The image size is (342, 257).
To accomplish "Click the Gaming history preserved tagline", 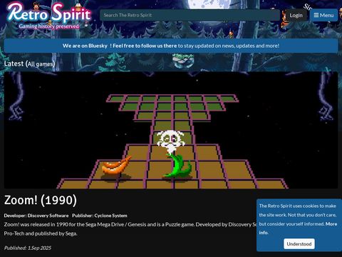I will click(49, 26).
